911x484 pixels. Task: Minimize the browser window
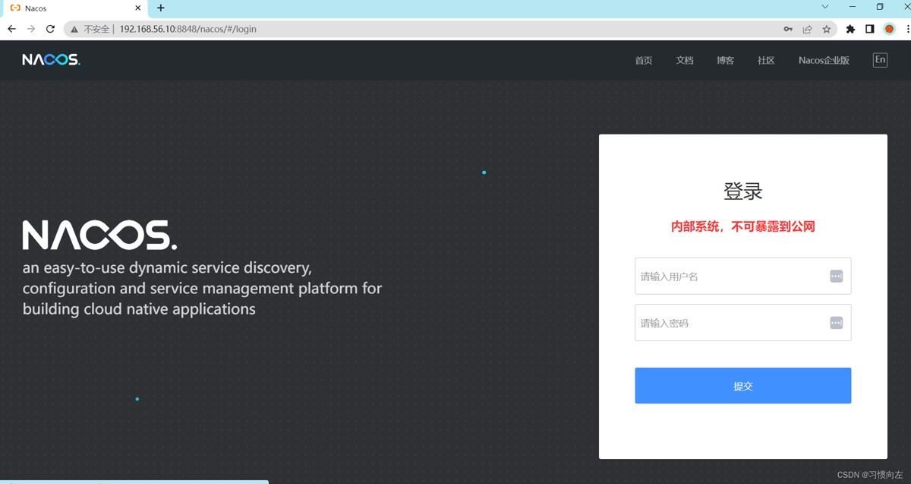[x=853, y=7]
